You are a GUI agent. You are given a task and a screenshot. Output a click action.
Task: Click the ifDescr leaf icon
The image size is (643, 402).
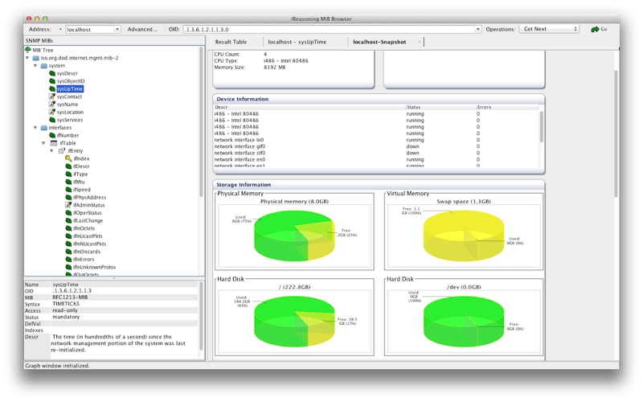(x=68, y=166)
